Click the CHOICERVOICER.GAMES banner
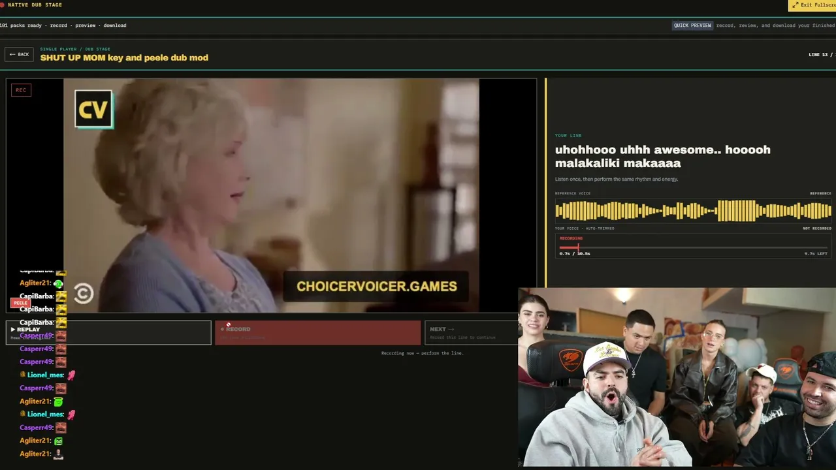 pyautogui.click(x=376, y=287)
